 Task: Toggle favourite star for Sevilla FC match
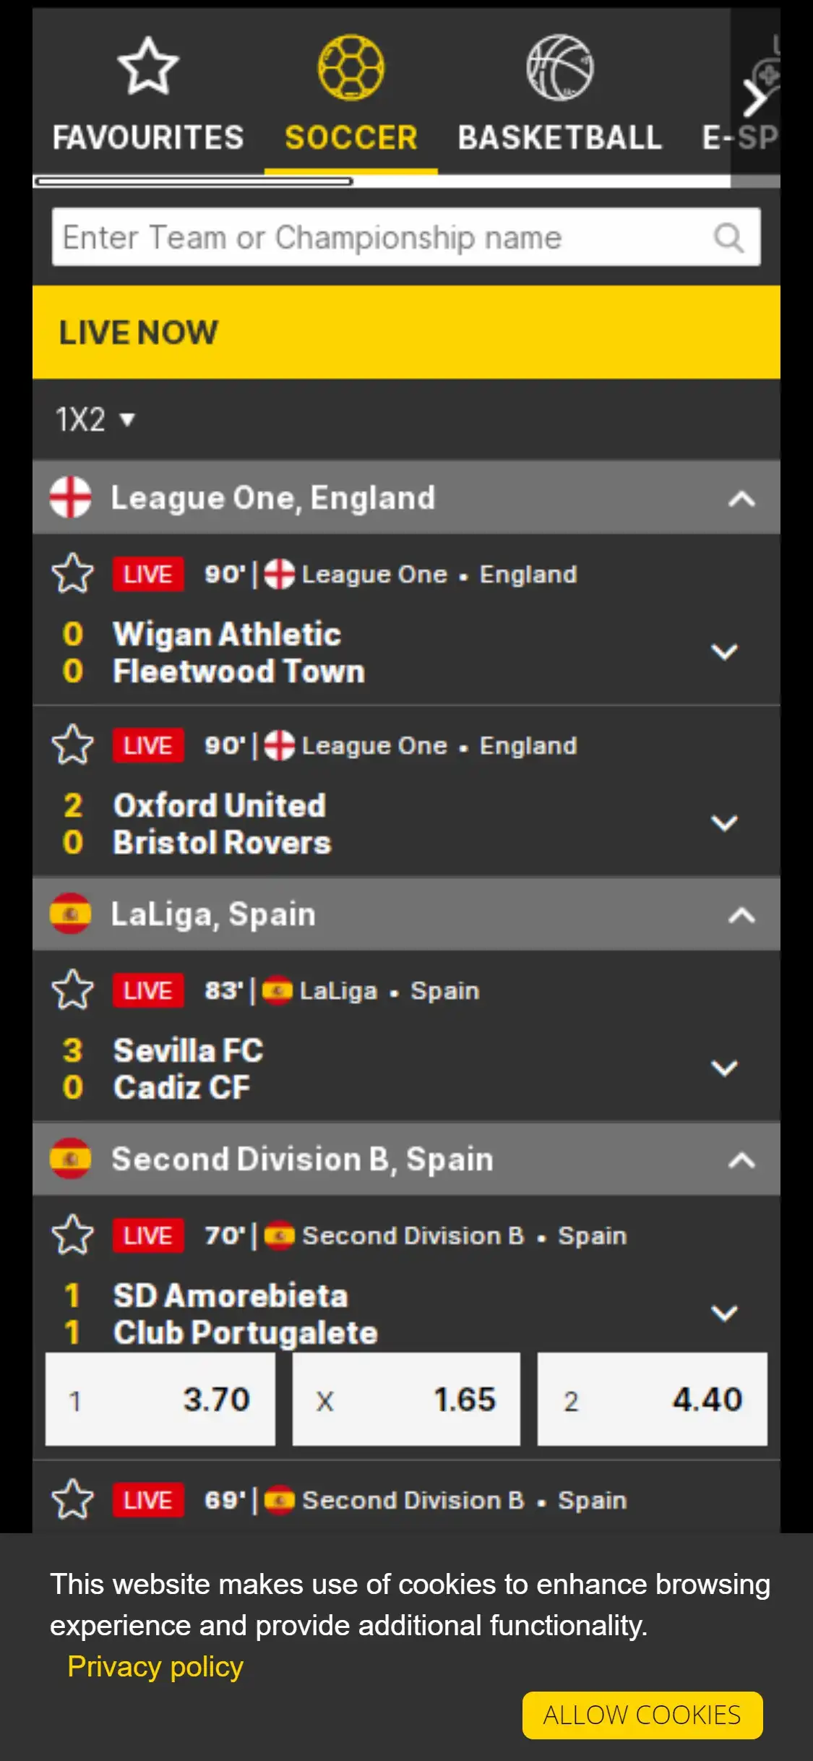[73, 990]
